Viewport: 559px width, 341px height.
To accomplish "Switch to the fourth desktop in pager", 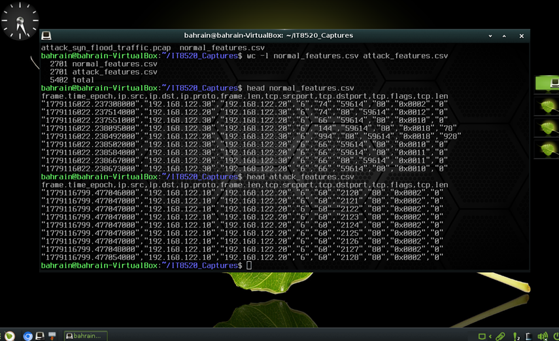I will [x=547, y=150].
